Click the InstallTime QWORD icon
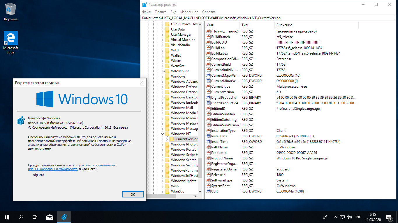 (x=208, y=142)
